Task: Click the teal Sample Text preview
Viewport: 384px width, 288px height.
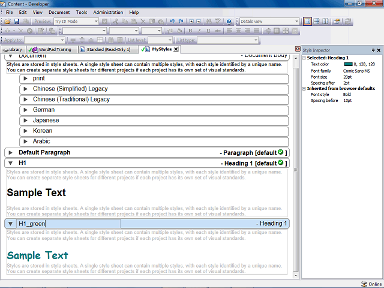Action: click(37, 256)
